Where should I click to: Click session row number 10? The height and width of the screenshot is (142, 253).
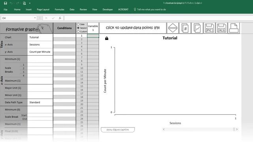click(82, 68)
